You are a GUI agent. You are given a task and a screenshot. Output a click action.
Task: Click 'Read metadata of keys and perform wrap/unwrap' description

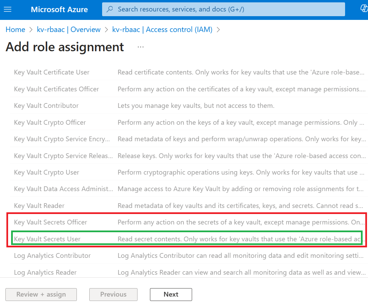point(242,139)
